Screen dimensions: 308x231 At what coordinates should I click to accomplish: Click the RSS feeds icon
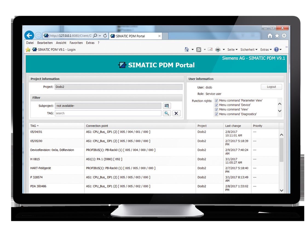tap(199, 50)
